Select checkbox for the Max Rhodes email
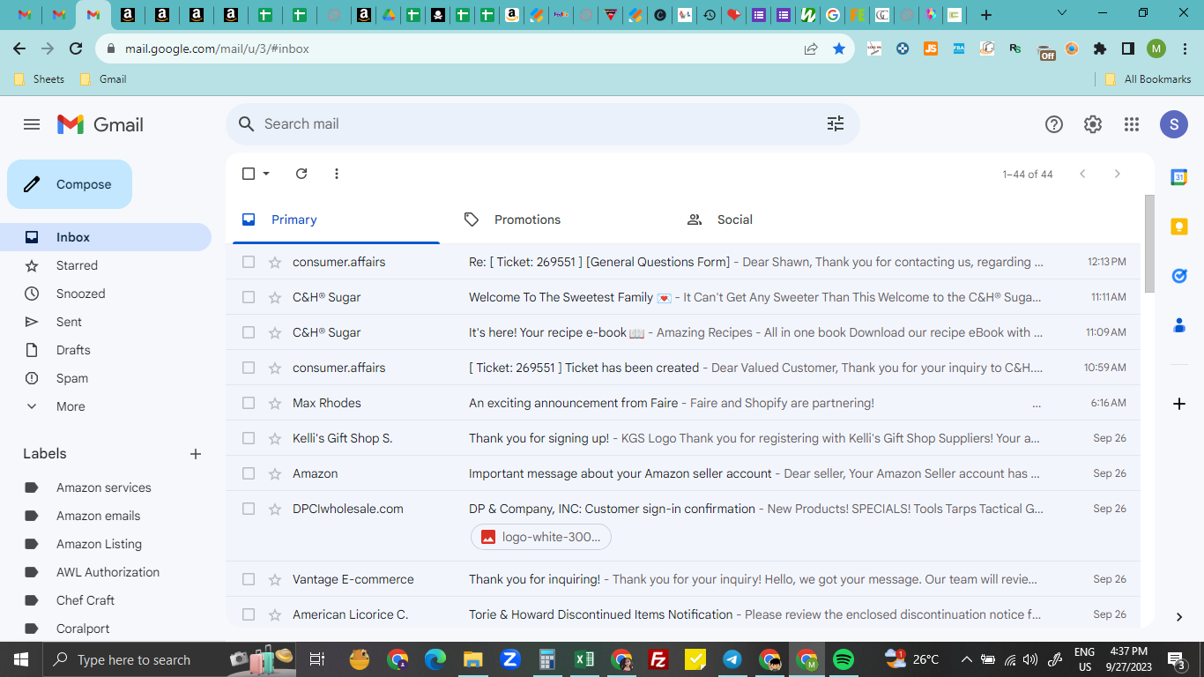1204x677 pixels. point(249,403)
